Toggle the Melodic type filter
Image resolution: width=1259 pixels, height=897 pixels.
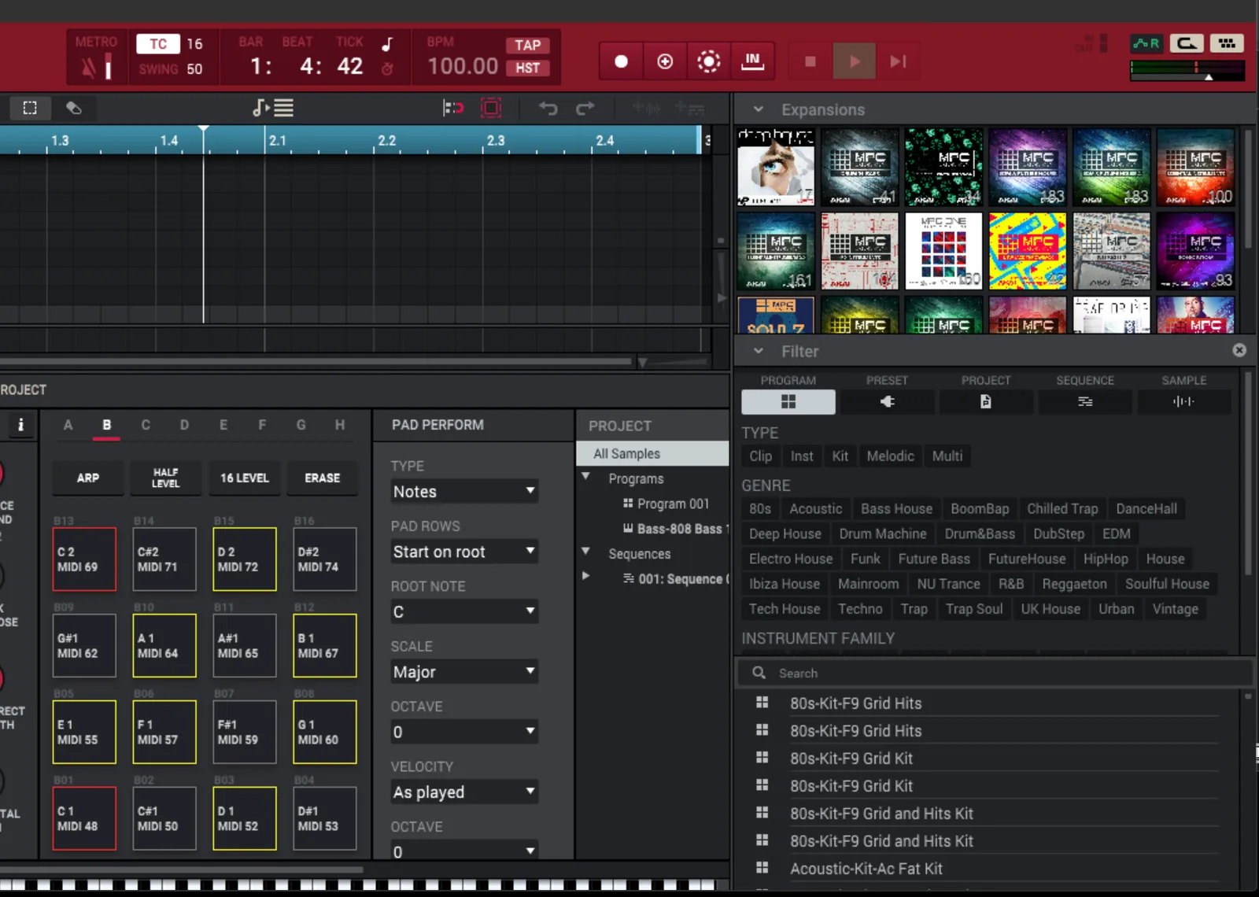(x=890, y=456)
